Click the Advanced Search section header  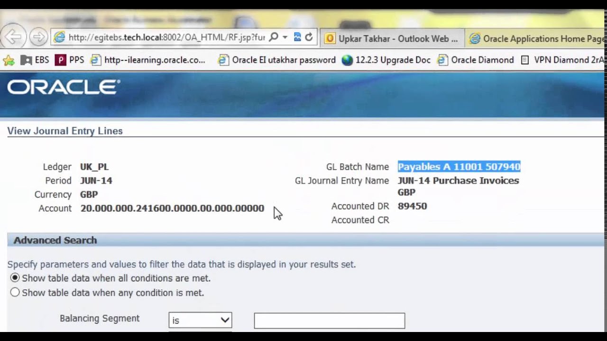tap(55, 240)
